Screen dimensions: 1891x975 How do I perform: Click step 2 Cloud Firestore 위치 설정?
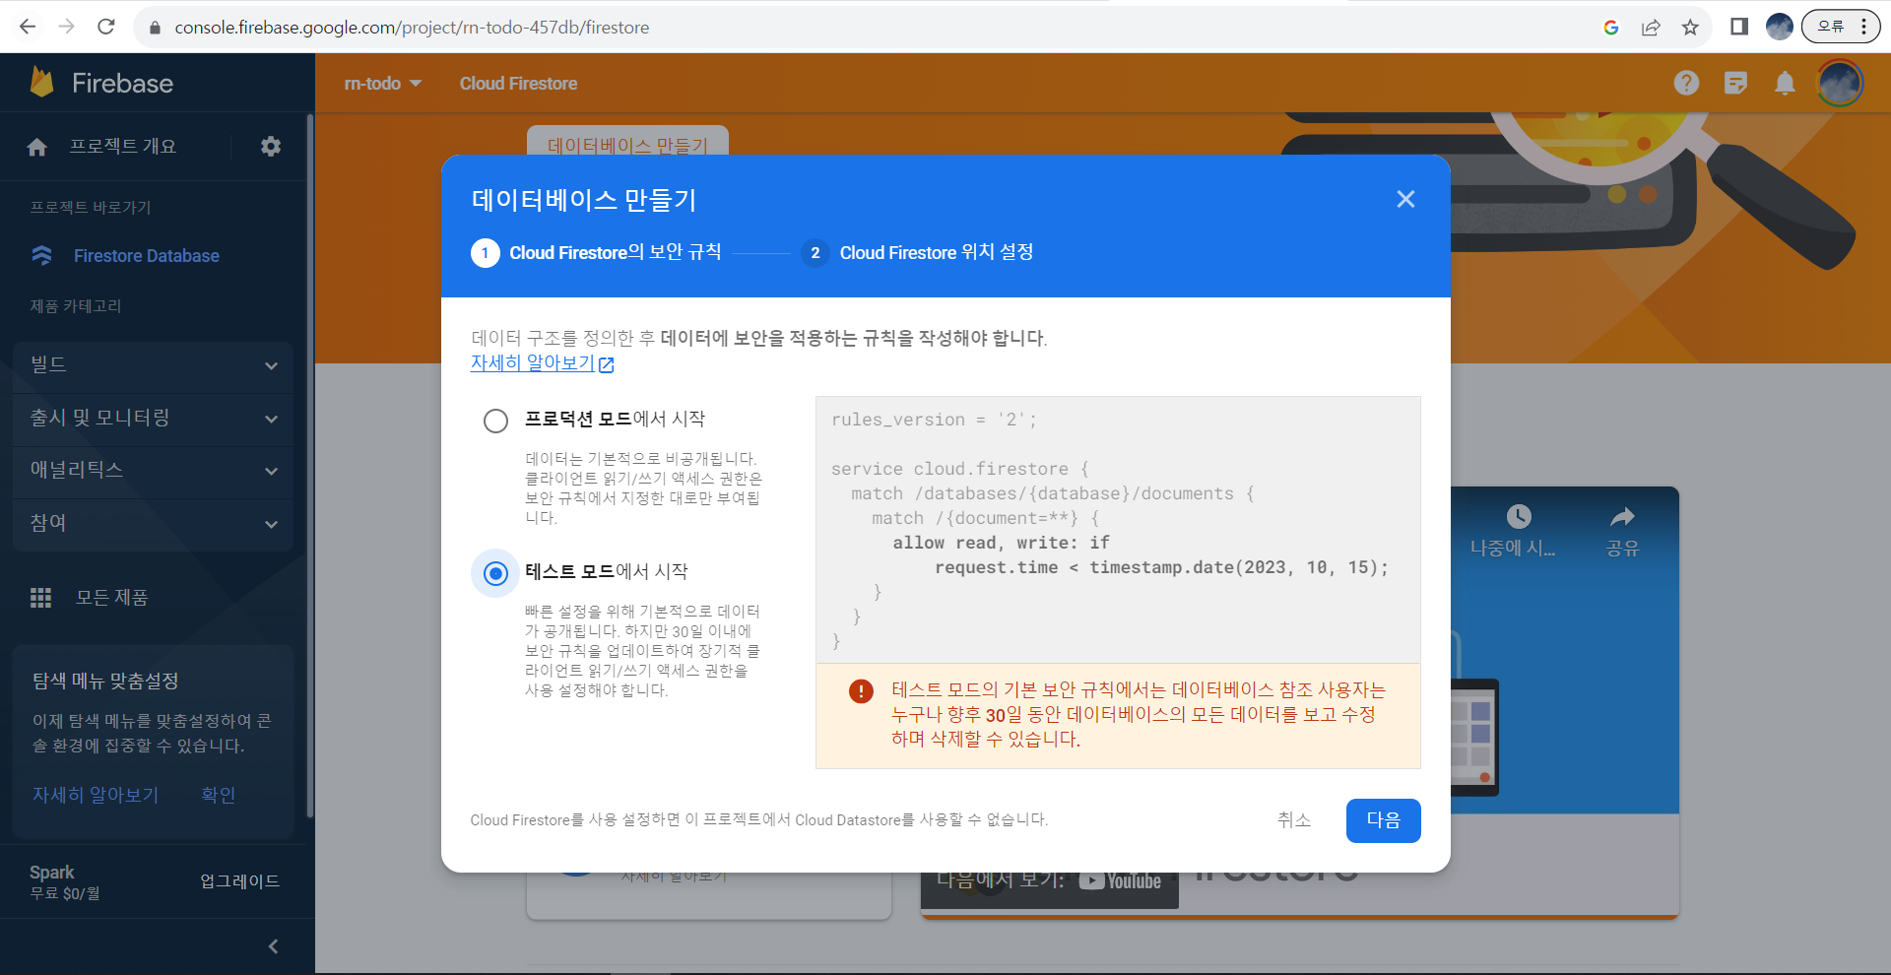click(x=918, y=252)
